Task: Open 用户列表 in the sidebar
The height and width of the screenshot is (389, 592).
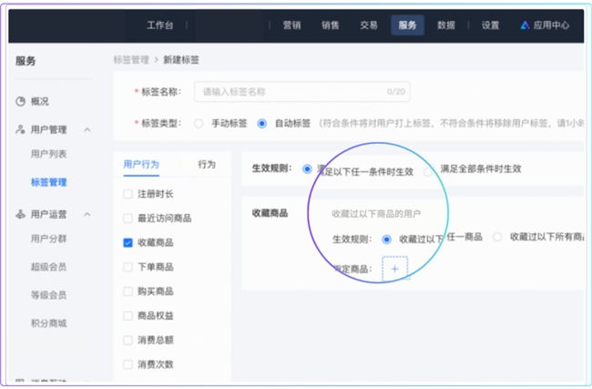Action: (48, 154)
